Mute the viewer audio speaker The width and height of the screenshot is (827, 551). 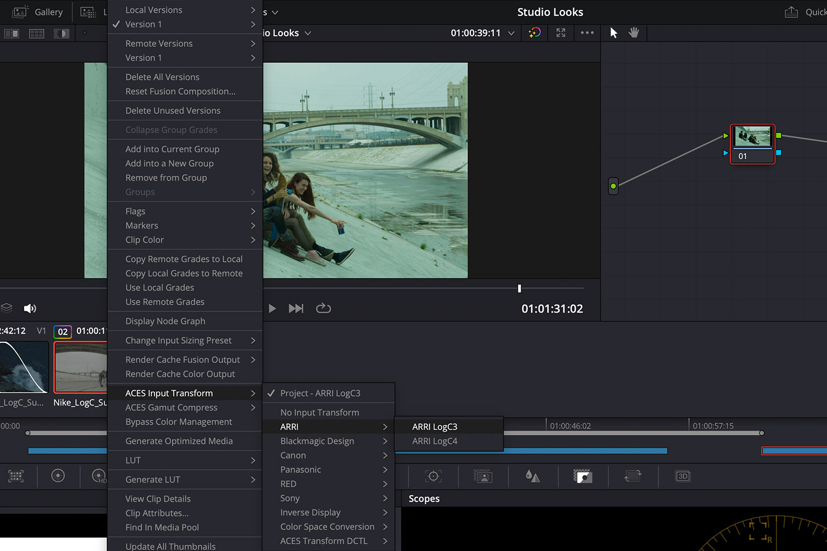click(30, 309)
